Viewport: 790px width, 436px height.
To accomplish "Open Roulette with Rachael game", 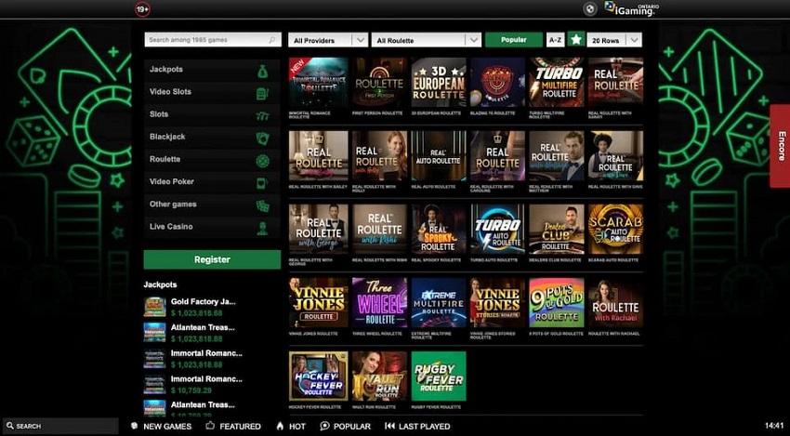I will point(615,302).
